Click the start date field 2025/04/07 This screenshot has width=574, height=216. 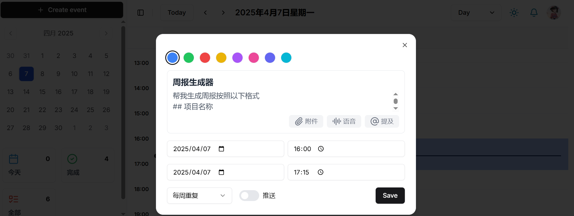(x=225, y=149)
